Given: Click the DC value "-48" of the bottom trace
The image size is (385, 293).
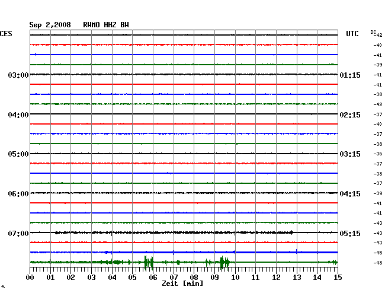Looking at the screenshot, I should click(x=378, y=263).
